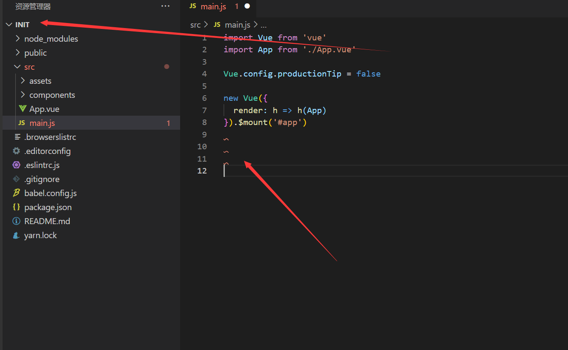The image size is (568, 350).
Task: Collapse the src folder chevron
Action: click(x=17, y=67)
